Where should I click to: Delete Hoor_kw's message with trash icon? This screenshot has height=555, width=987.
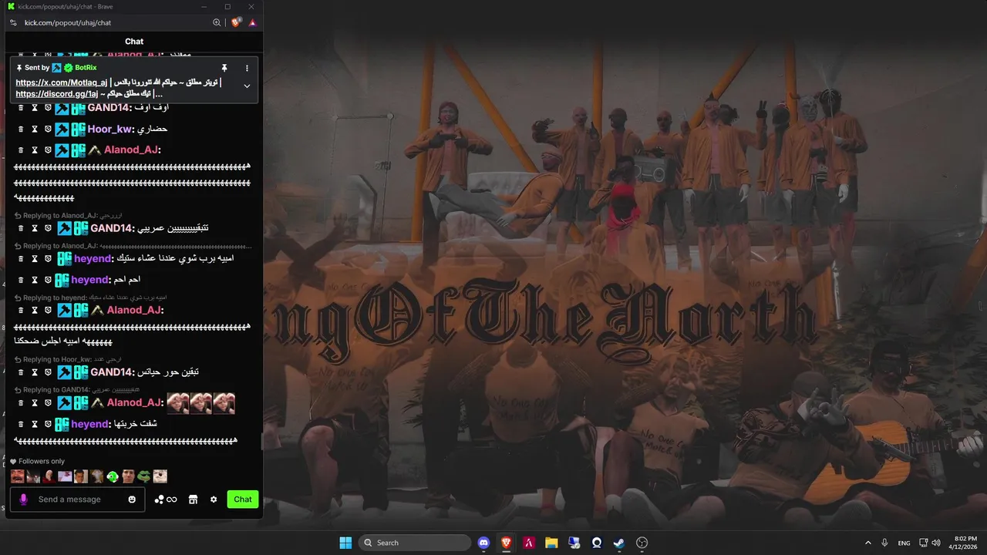point(22,129)
